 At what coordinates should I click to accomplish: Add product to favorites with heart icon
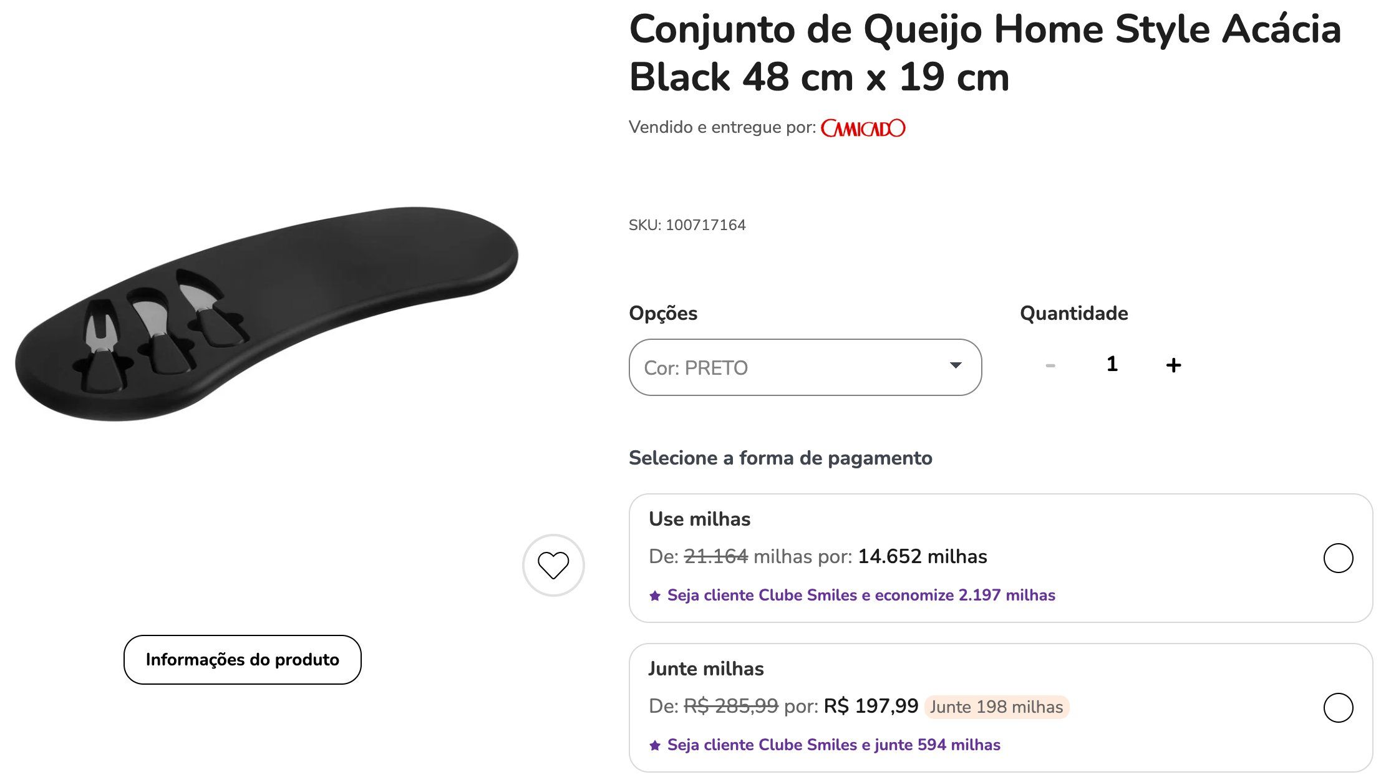click(553, 565)
